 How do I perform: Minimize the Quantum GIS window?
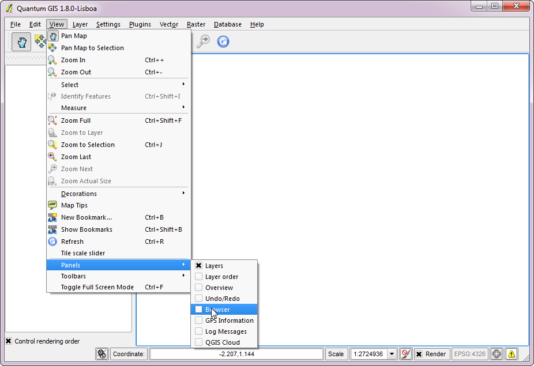point(479,6)
